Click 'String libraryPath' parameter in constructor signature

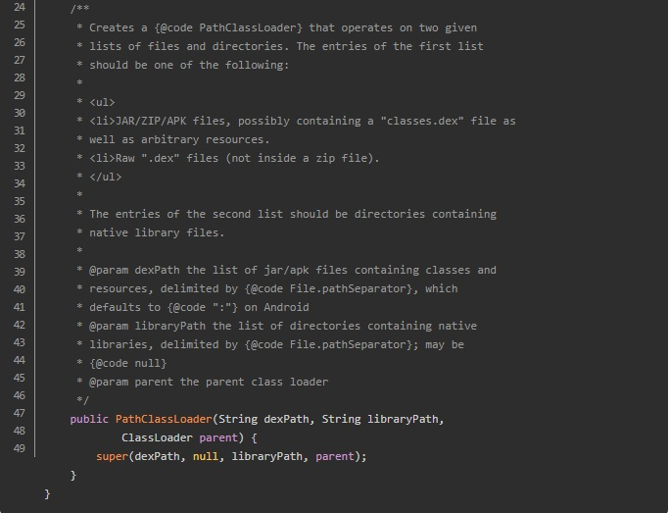tap(381, 419)
